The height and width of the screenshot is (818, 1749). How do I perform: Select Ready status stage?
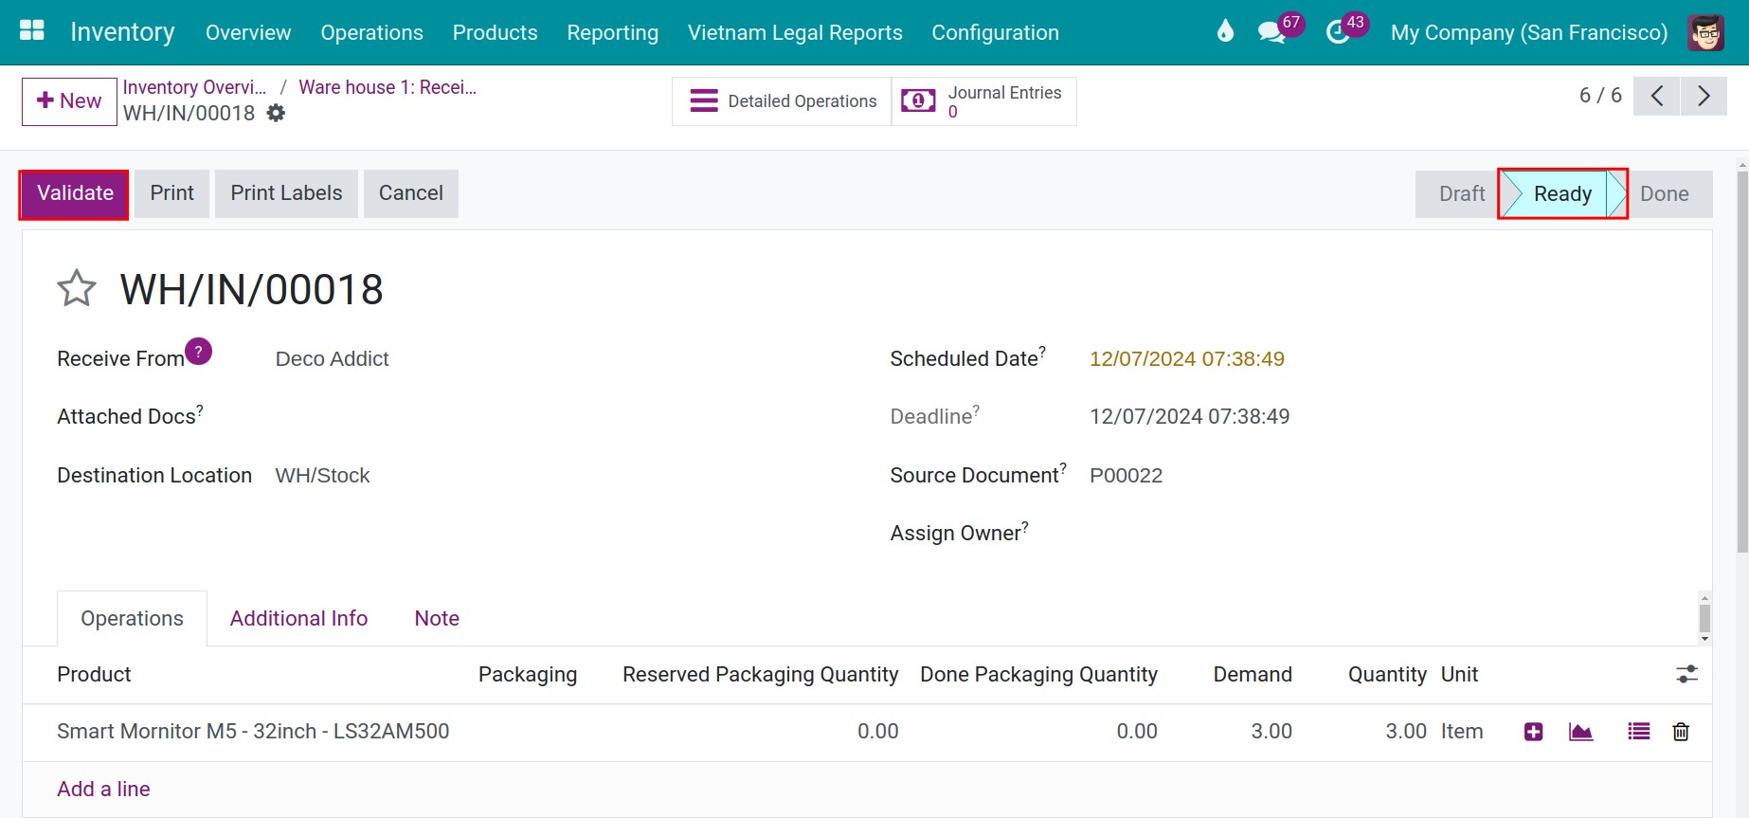pyautogui.click(x=1562, y=193)
